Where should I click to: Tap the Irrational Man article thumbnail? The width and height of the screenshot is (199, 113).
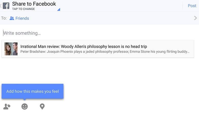[x=11, y=49]
